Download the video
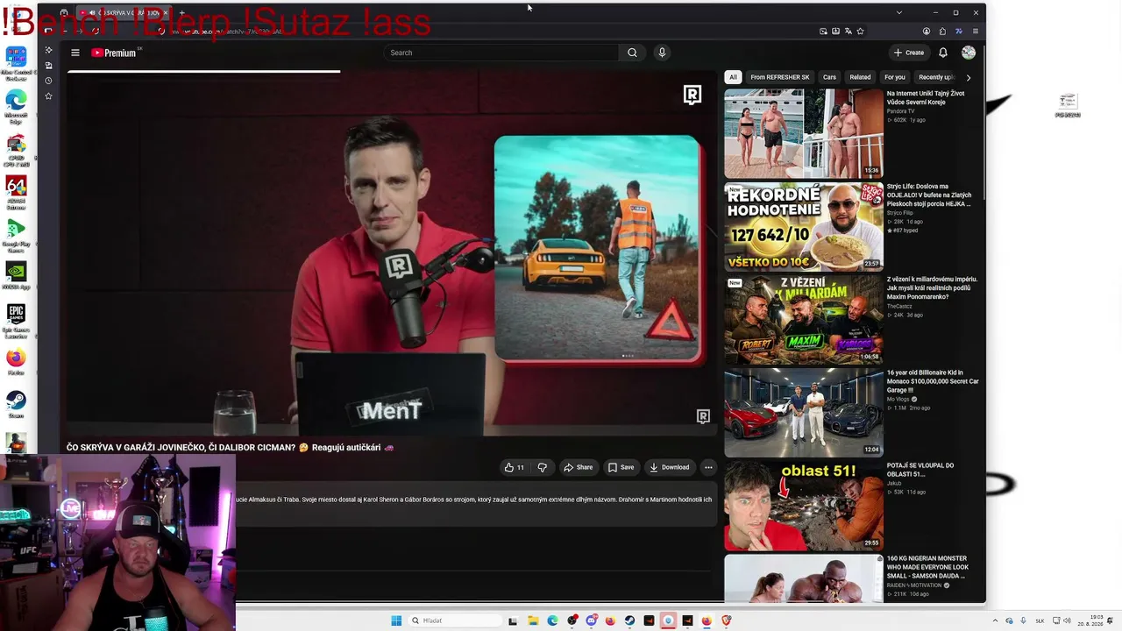The image size is (1122, 631). tap(670, 467)
